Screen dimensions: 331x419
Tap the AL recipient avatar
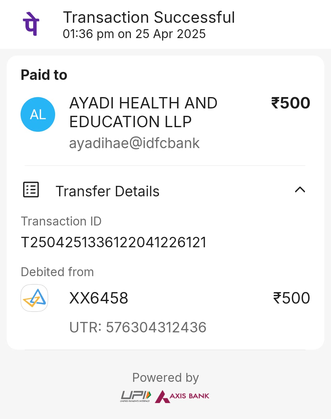coord(38,115)
